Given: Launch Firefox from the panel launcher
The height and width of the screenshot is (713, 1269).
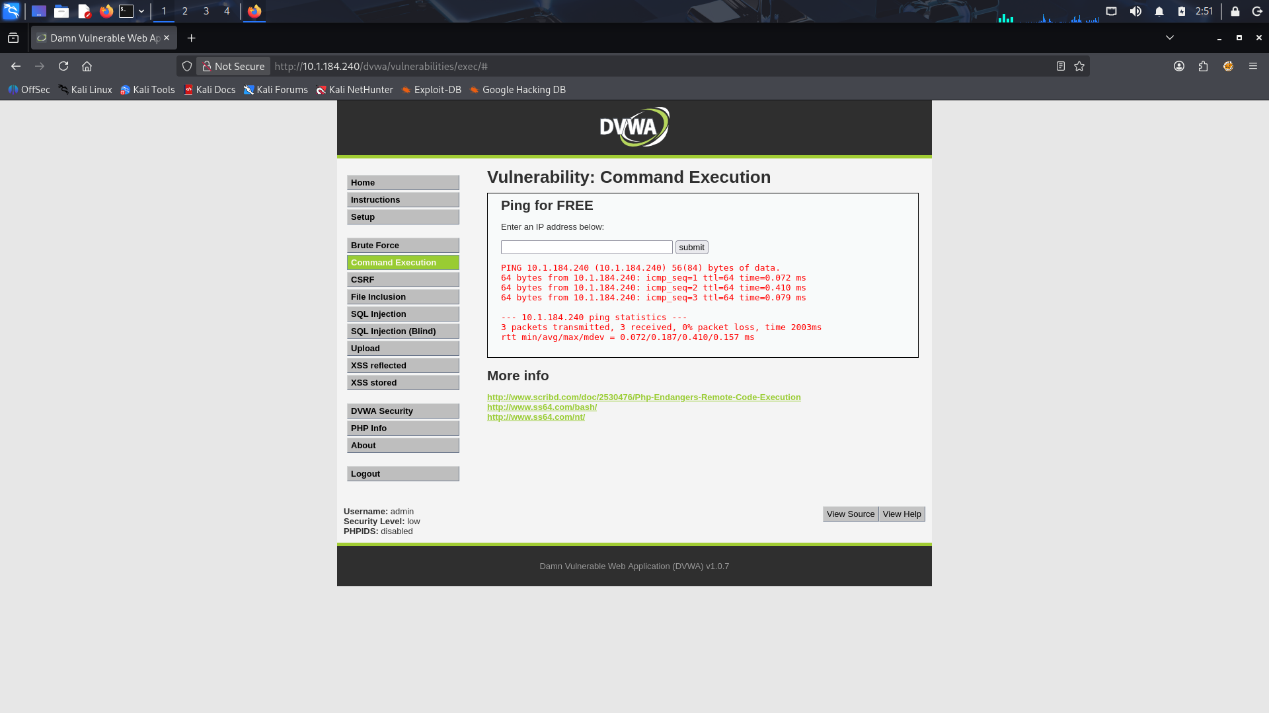Looking at the screenshot, I should tap(106, 11).
